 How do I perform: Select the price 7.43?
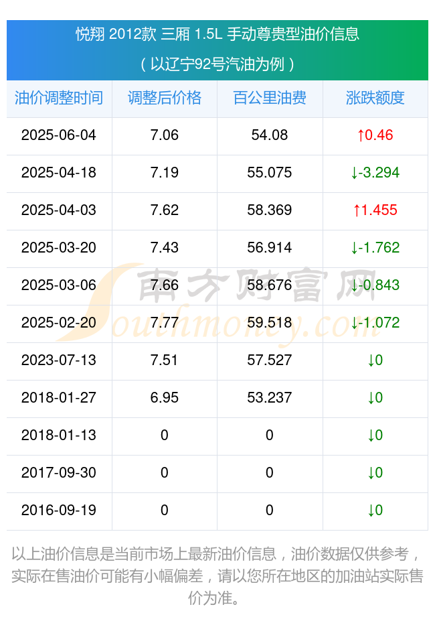pos(164,247)
